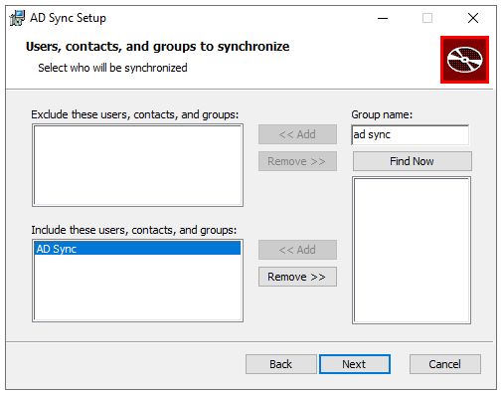Click inside the empty Exclude list box
Screen dimensions: 502x395
tap(137, 165)
